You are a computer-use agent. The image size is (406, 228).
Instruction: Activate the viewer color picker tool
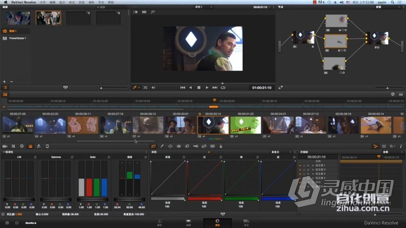tap(135, 88)
